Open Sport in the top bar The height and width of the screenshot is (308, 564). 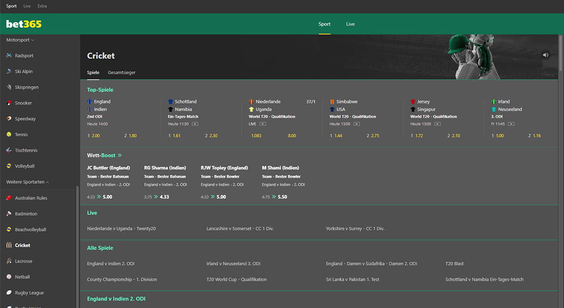pos(11,6)
